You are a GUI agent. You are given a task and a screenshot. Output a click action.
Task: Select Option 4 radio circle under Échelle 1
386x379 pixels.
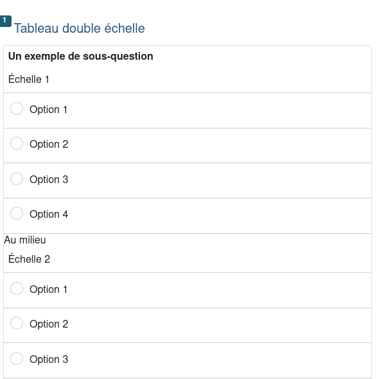pyautogui.click(x=17, y=213)
